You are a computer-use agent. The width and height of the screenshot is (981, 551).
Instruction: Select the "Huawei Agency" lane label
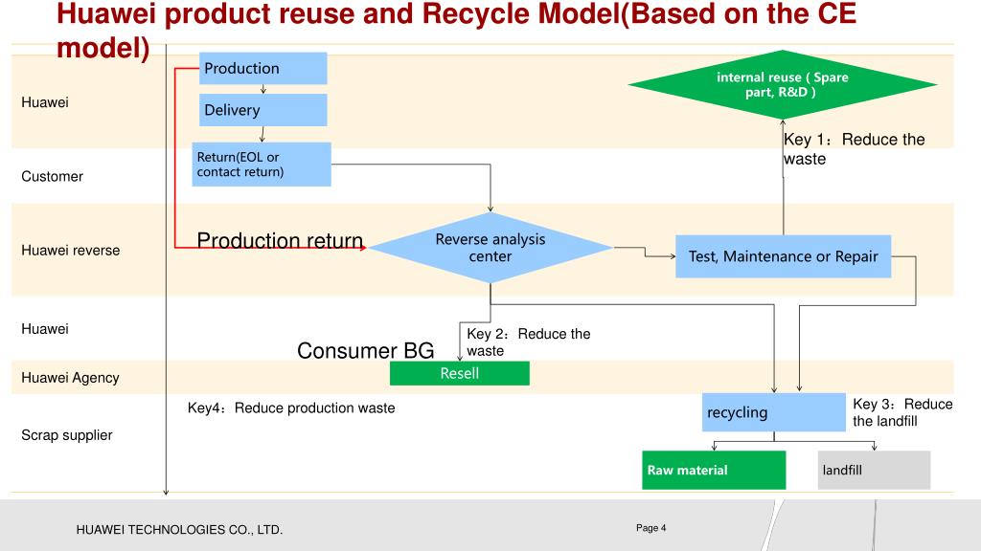tap(70, 377)
